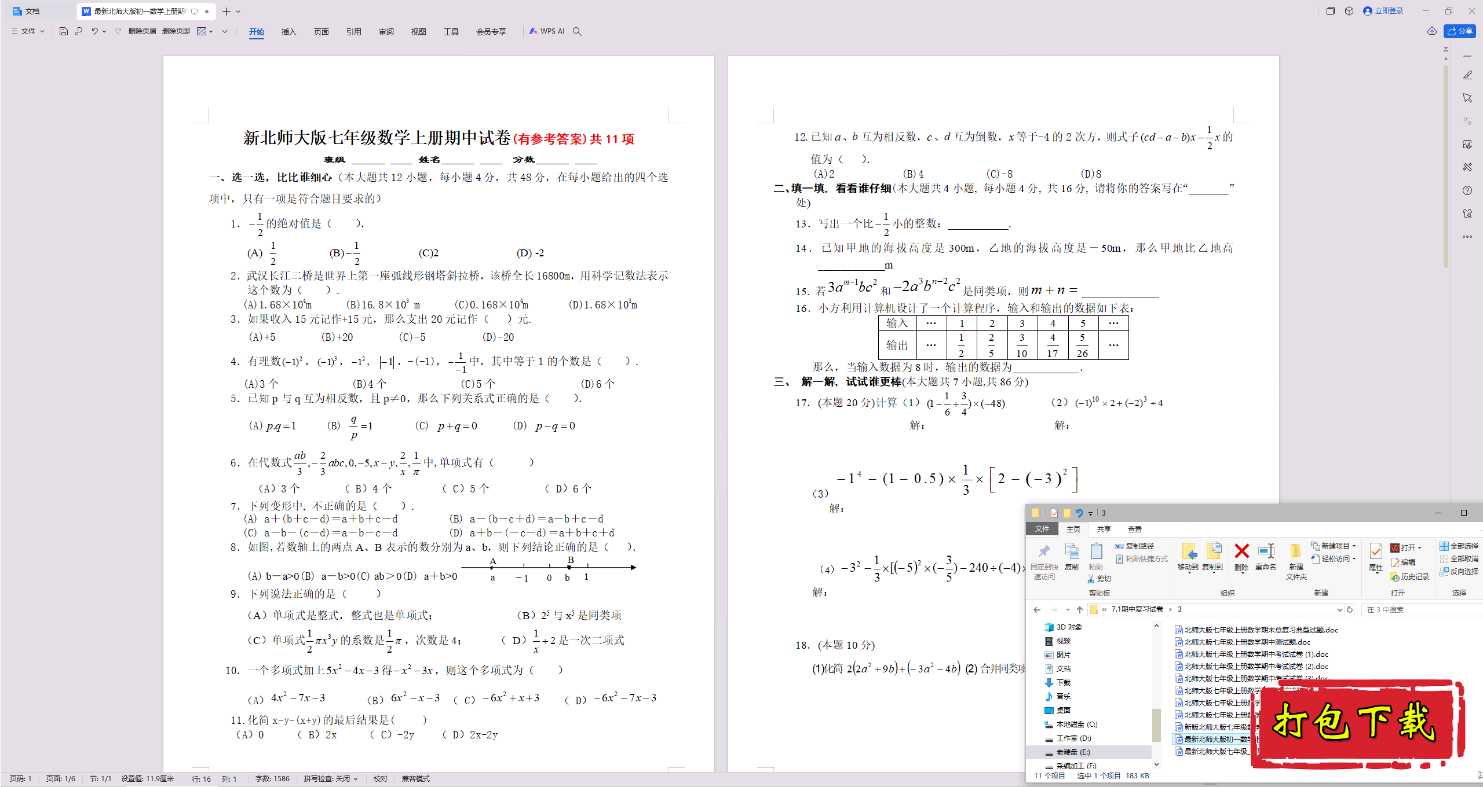
Task: Click Cut scissors in Explorer ribbon
Action: 1100,578
